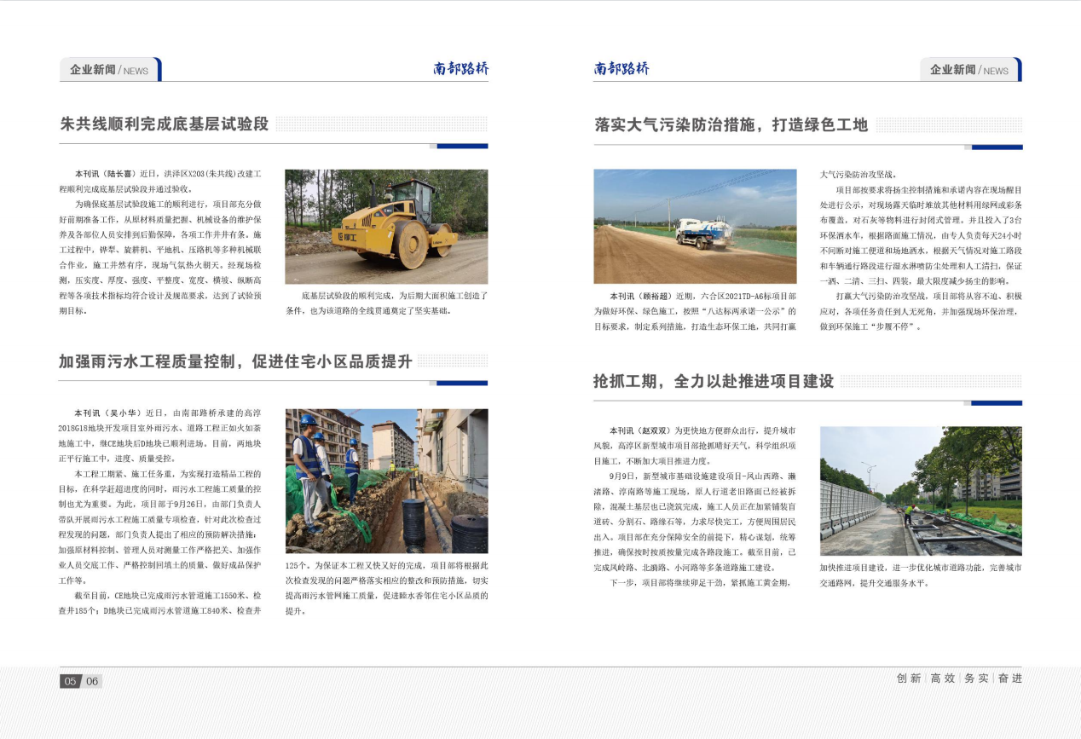
Task: Click the footer word '高效'
Action: [943, 678]
